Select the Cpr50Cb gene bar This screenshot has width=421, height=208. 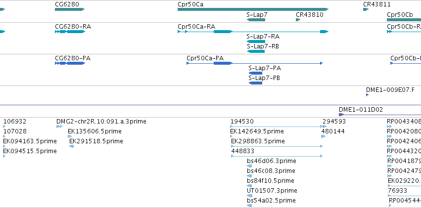coord(404,20)
